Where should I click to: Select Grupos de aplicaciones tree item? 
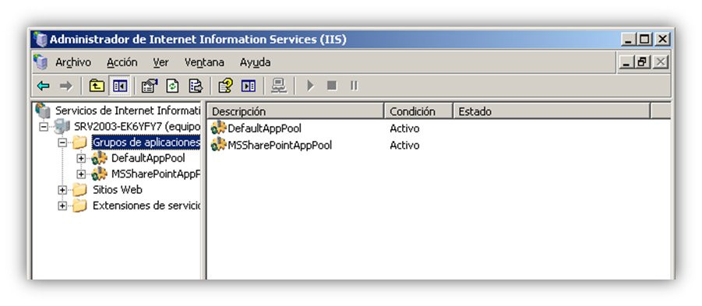pos(146,142)
